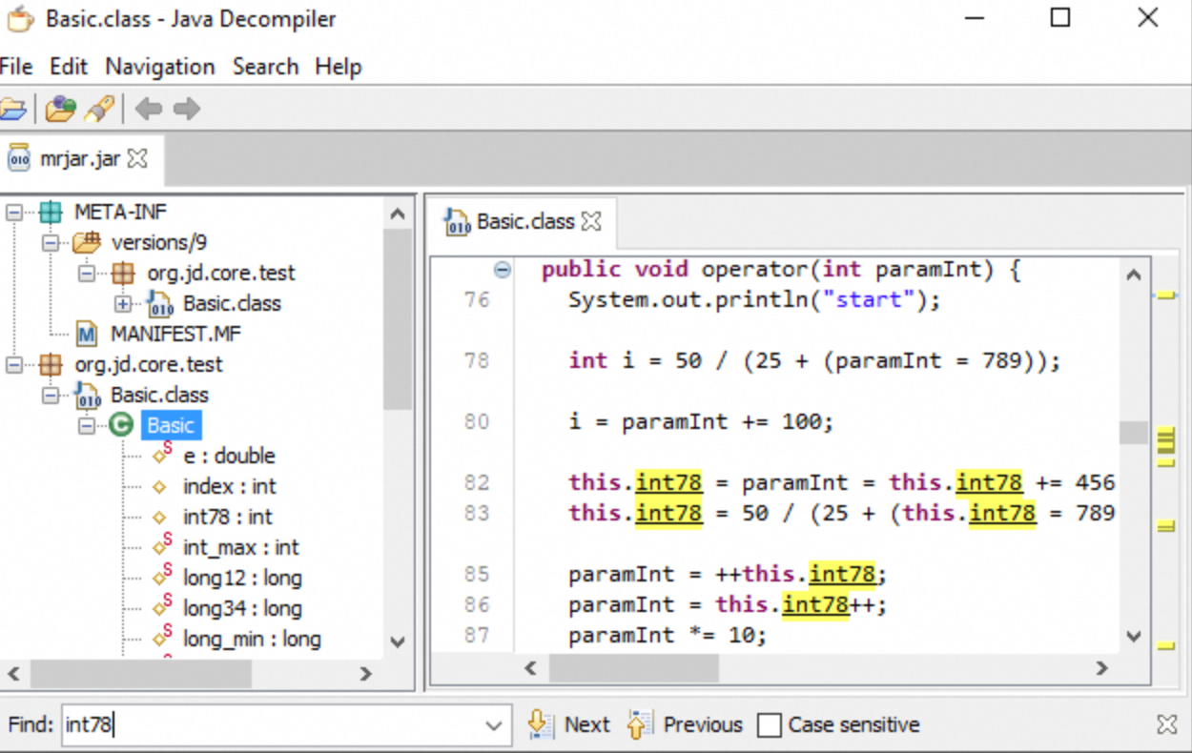Go forward with the right arrow icon
Screen dimensions: 1192x753
click(187, 109)
